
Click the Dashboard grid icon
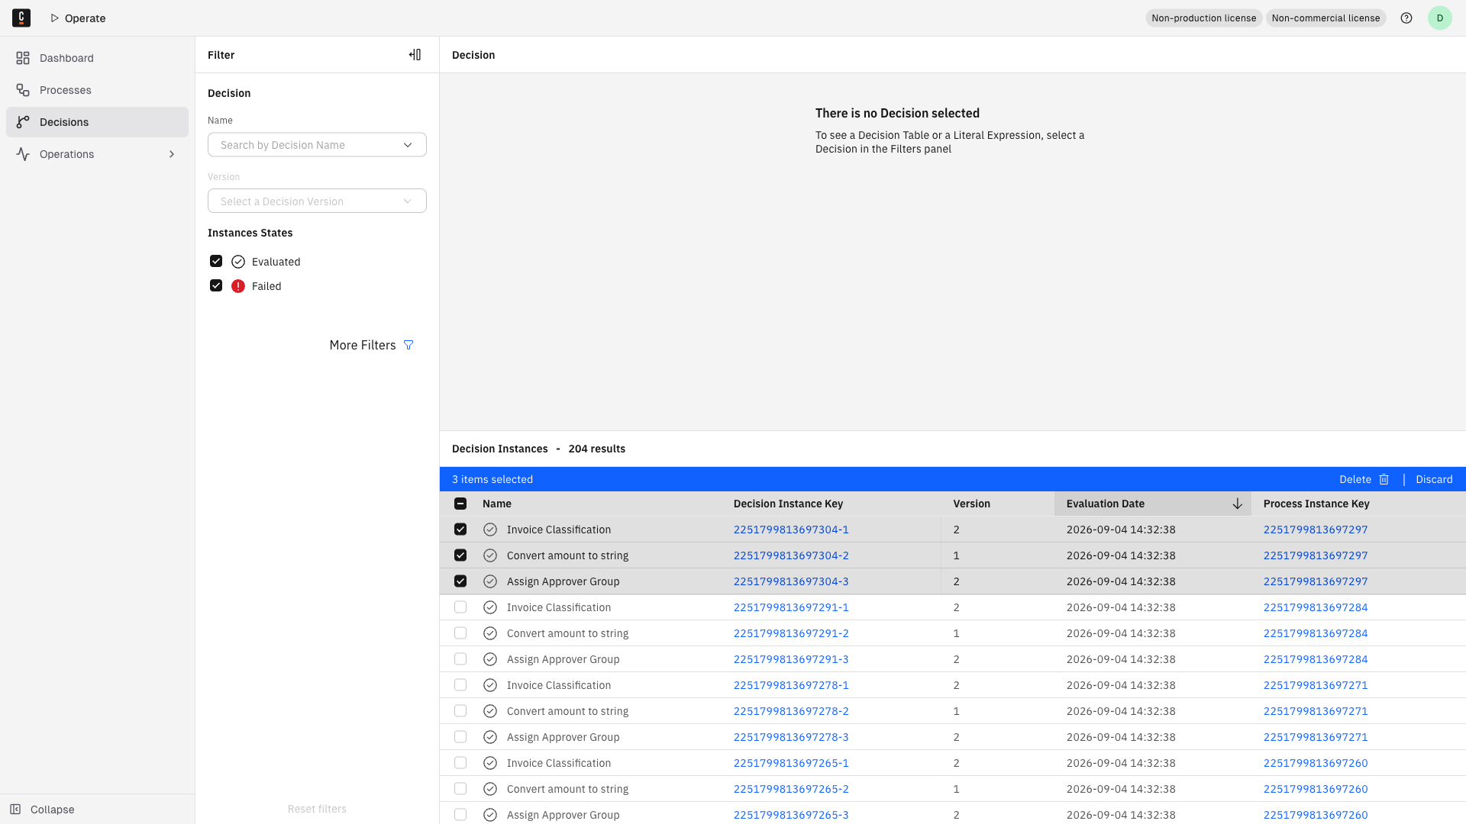pyautogui.click(x=23, y=58)
